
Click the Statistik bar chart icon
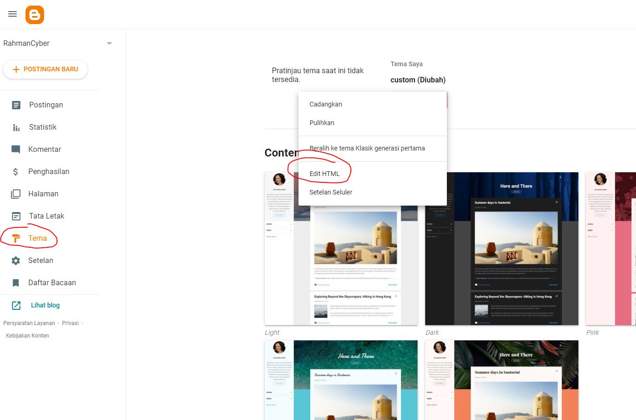click(16, 127)
